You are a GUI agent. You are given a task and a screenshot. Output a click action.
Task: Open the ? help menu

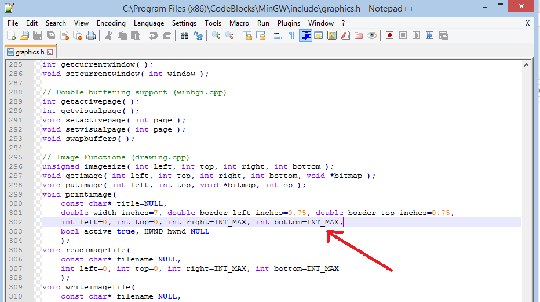click(x=343, y=23)
